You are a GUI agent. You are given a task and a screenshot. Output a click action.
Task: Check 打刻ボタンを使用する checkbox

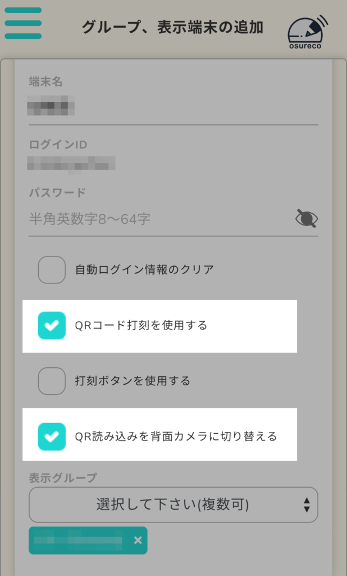pos(52,381)
